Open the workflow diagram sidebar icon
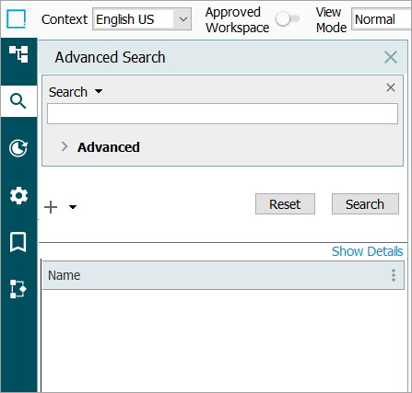 click(x=18, y=289)
